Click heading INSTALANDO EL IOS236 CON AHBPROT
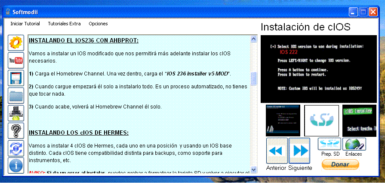385x193 pixels. pyautogui.click(x=84, y=40)
